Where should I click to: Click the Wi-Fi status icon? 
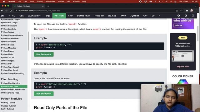click(166, 2)
